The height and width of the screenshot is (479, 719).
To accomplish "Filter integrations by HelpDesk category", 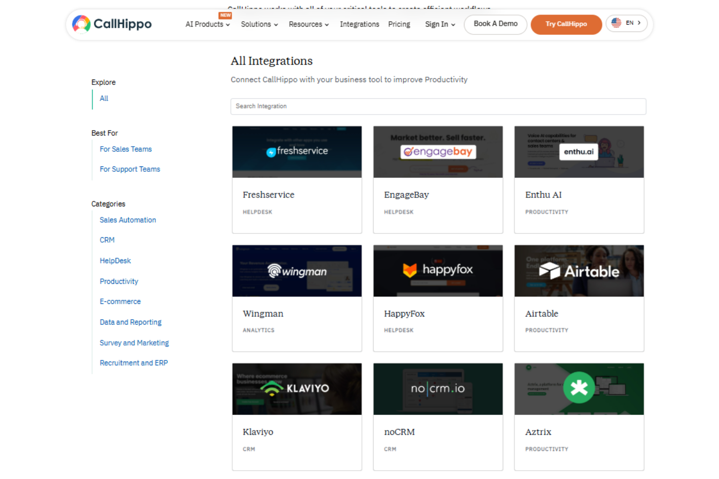I will tap(115, 261).
